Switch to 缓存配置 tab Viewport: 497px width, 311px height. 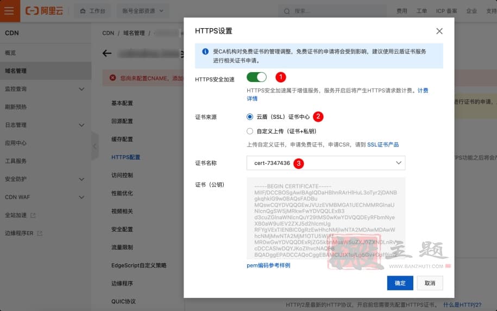(x=122, y=139)
